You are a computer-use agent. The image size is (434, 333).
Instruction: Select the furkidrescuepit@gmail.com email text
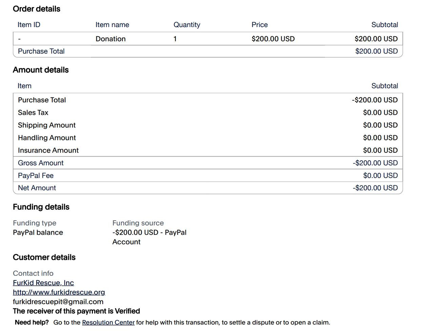(x=58, y=302)
